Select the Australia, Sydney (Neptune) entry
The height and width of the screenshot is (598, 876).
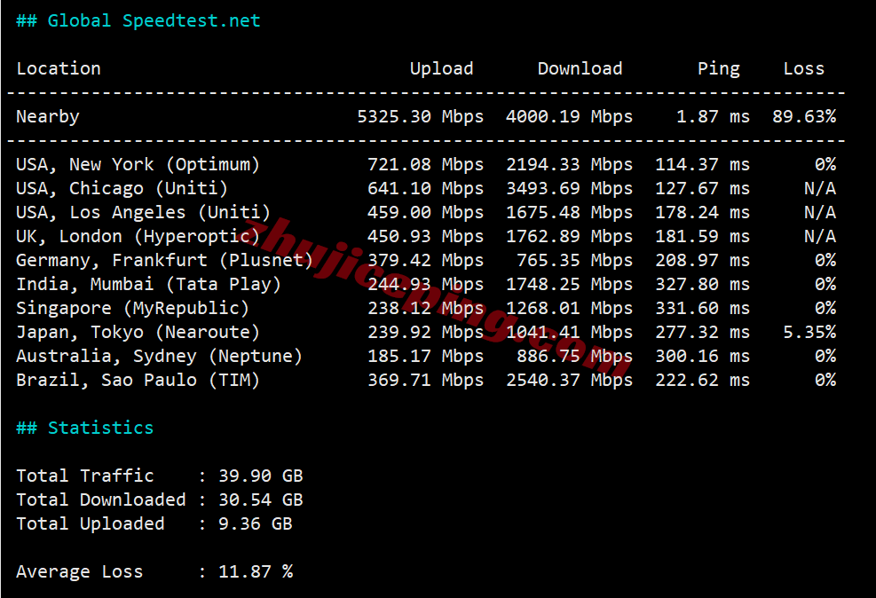[x=159, y=356]
